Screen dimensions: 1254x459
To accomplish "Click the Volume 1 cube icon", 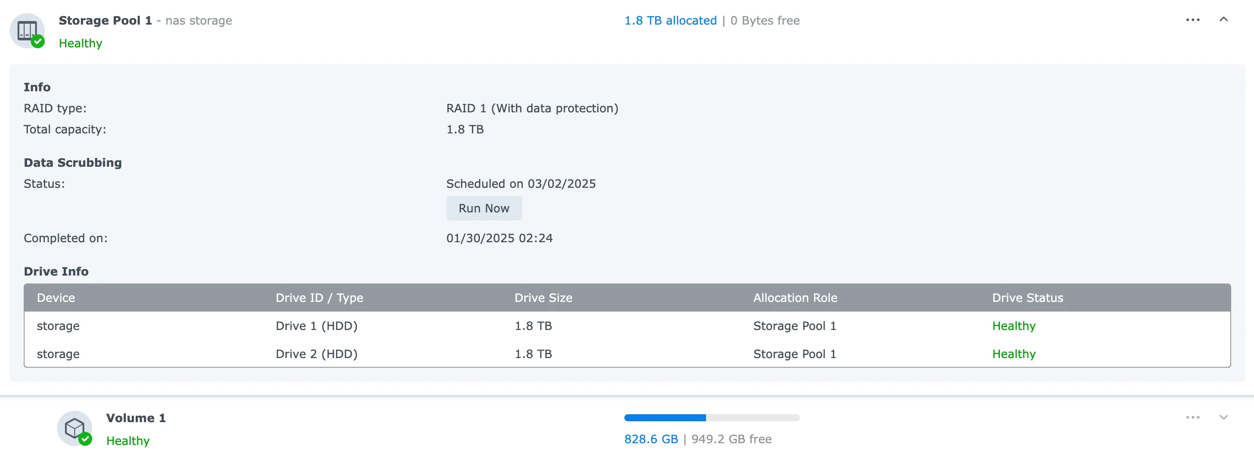I will (x=75, y=428).
